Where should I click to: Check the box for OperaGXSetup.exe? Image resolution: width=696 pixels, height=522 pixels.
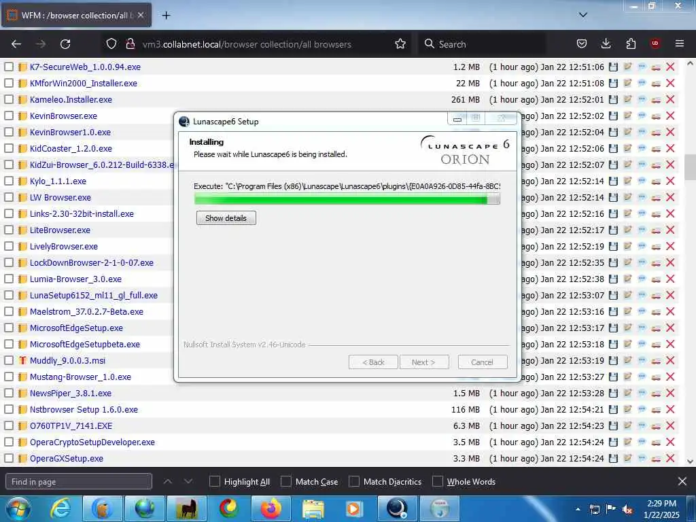point(8,459)
